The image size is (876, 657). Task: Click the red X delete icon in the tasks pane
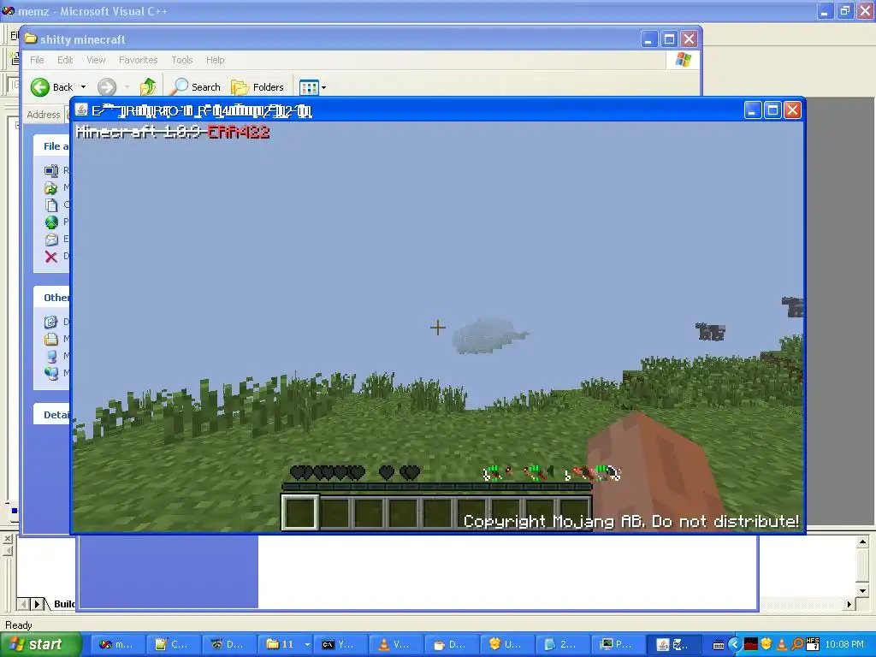click(x=51, y=257)
